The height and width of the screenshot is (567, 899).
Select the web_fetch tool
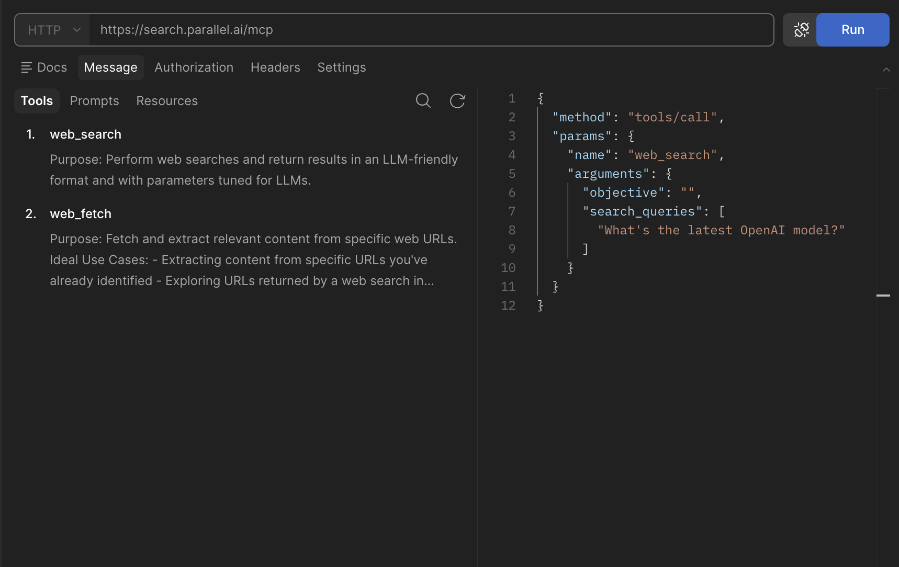pos(81,214)
